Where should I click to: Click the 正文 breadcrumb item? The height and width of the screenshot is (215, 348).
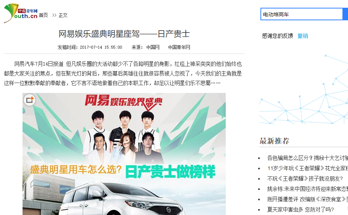[63, 15]
